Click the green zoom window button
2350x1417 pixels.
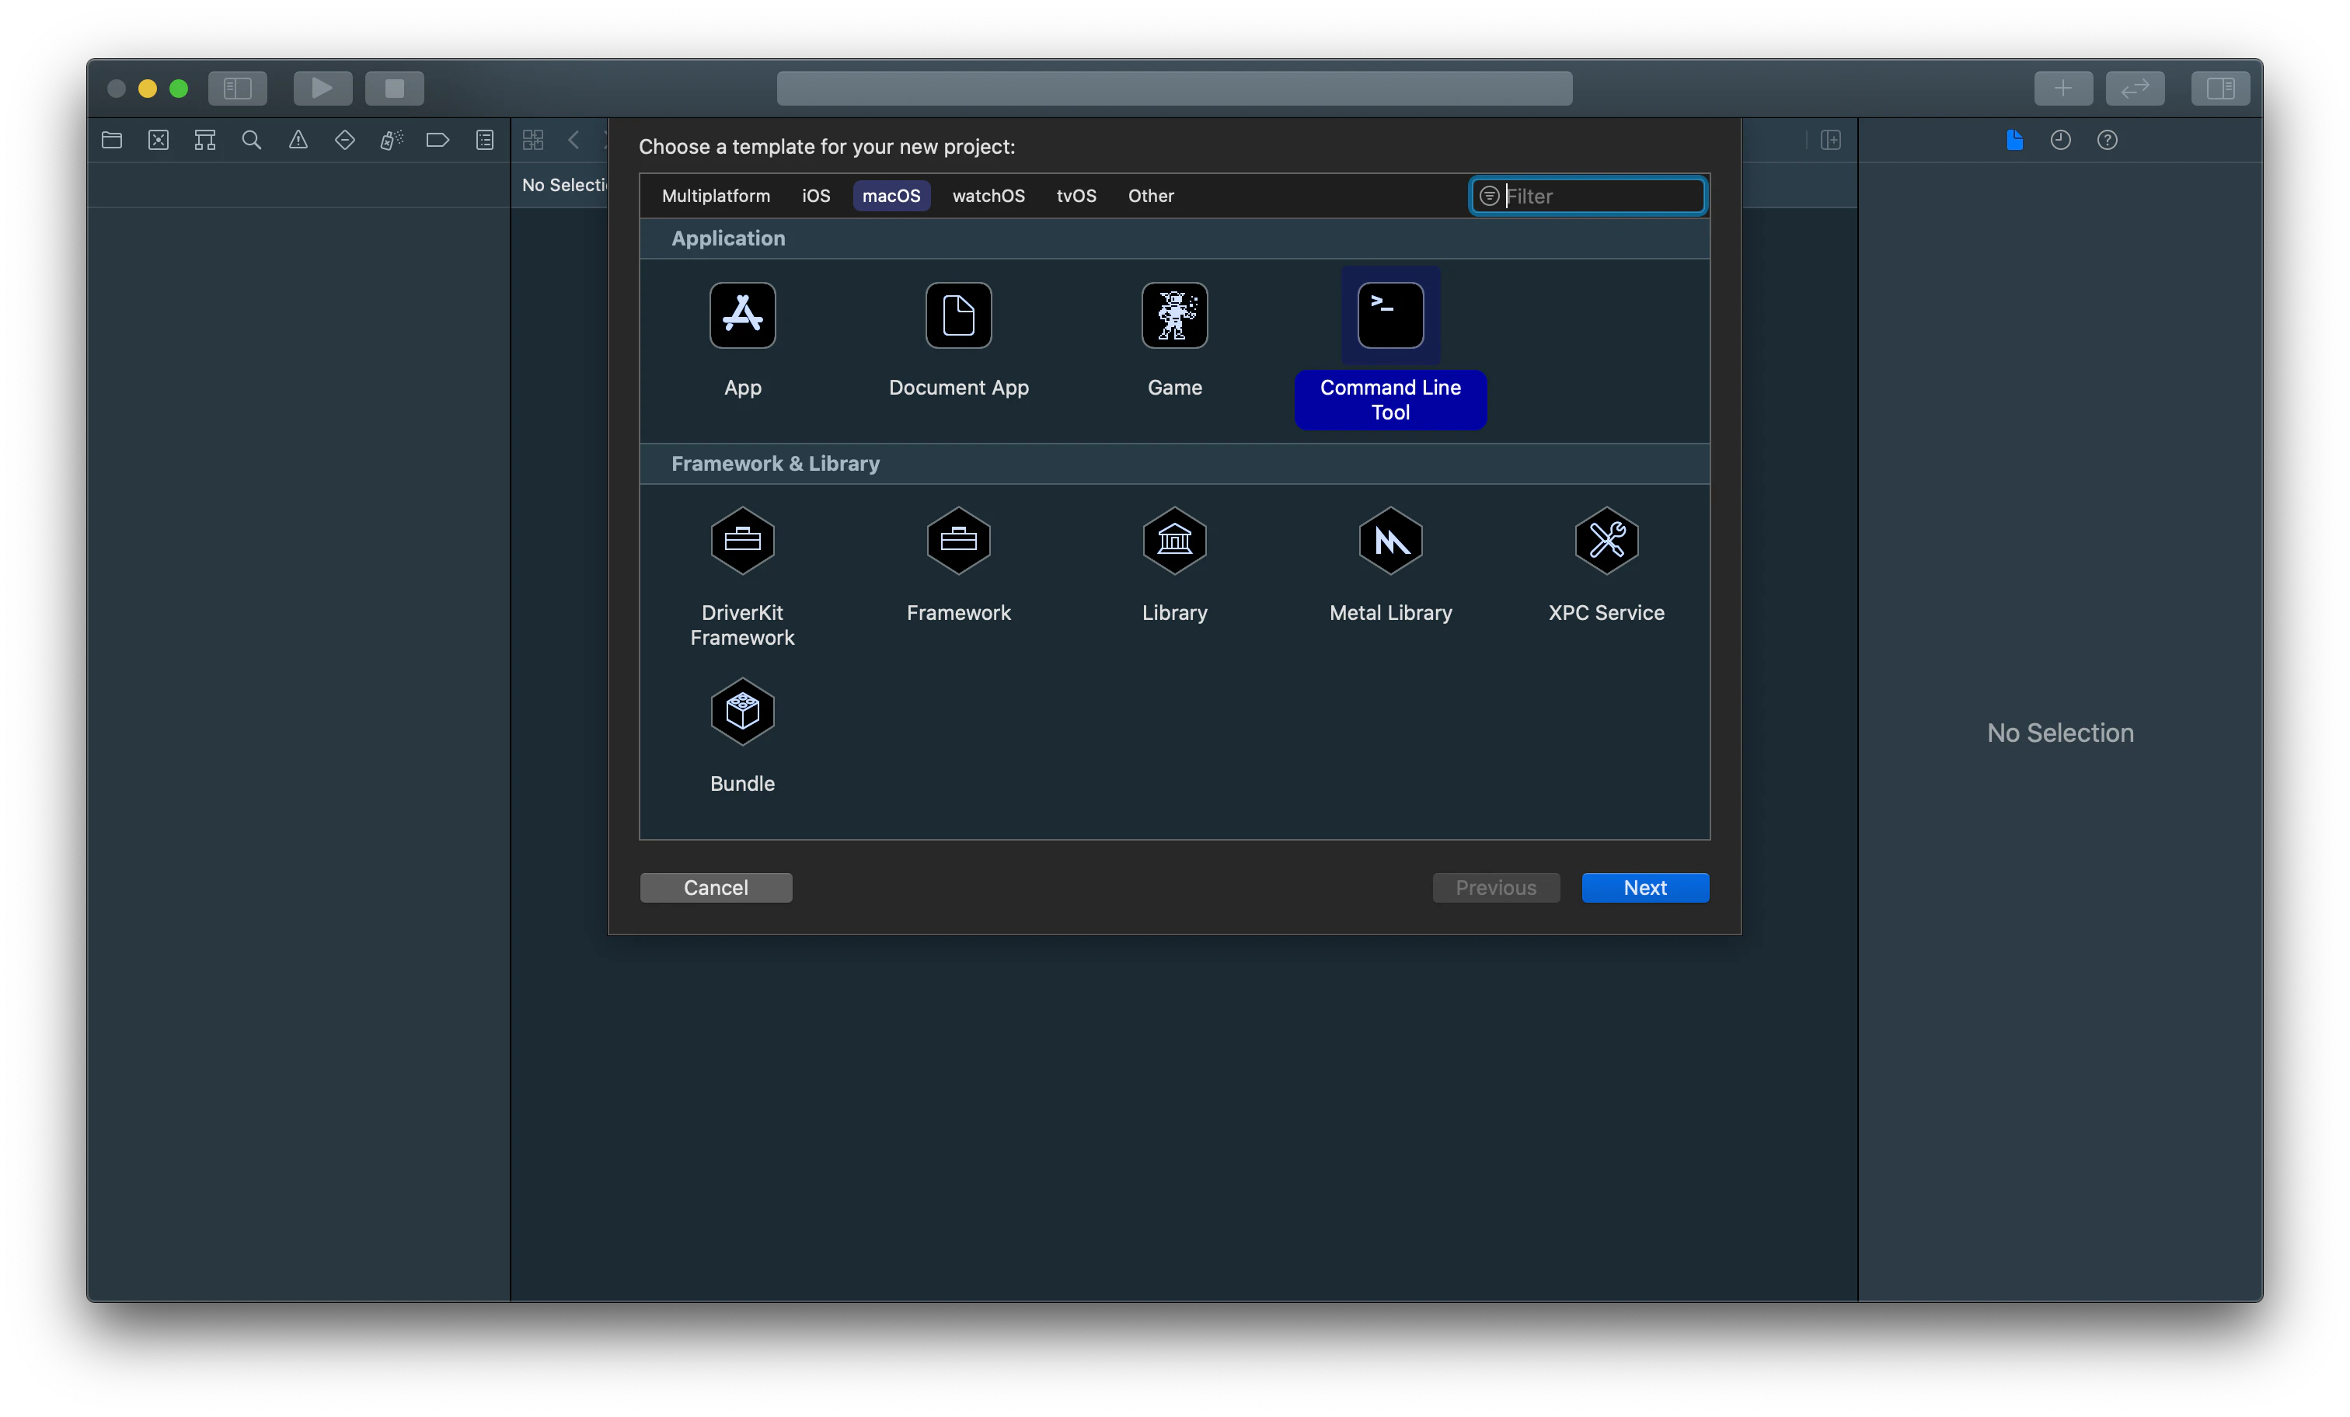179,89
